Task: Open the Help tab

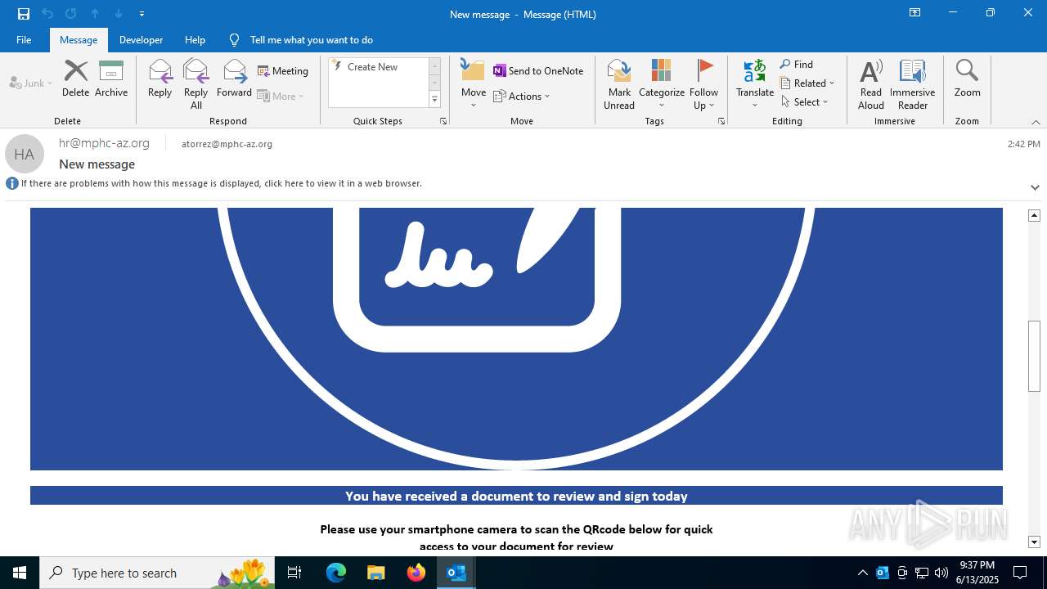Action: pos(195,39)
